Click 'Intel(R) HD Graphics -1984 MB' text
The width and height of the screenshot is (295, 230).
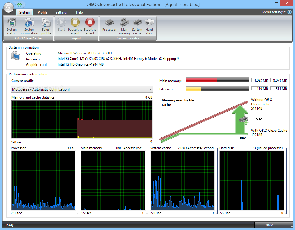click(x=81, y=64)
